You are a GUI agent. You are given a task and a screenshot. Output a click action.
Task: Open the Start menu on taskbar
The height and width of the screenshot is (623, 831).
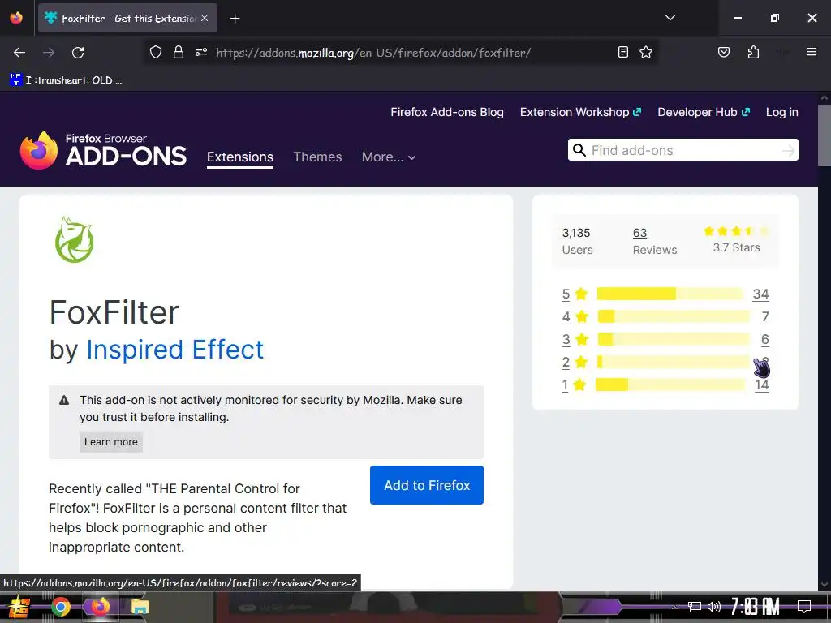click(19, 607)
